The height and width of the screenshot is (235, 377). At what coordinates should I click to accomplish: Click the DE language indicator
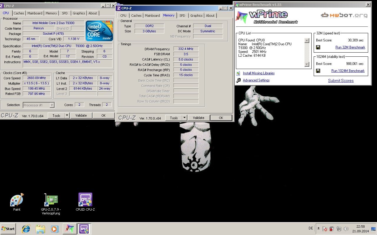click(311, 228)
